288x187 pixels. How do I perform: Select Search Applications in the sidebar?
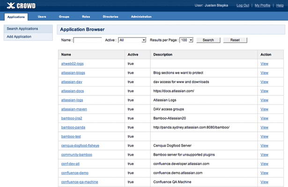pos(22,29)
